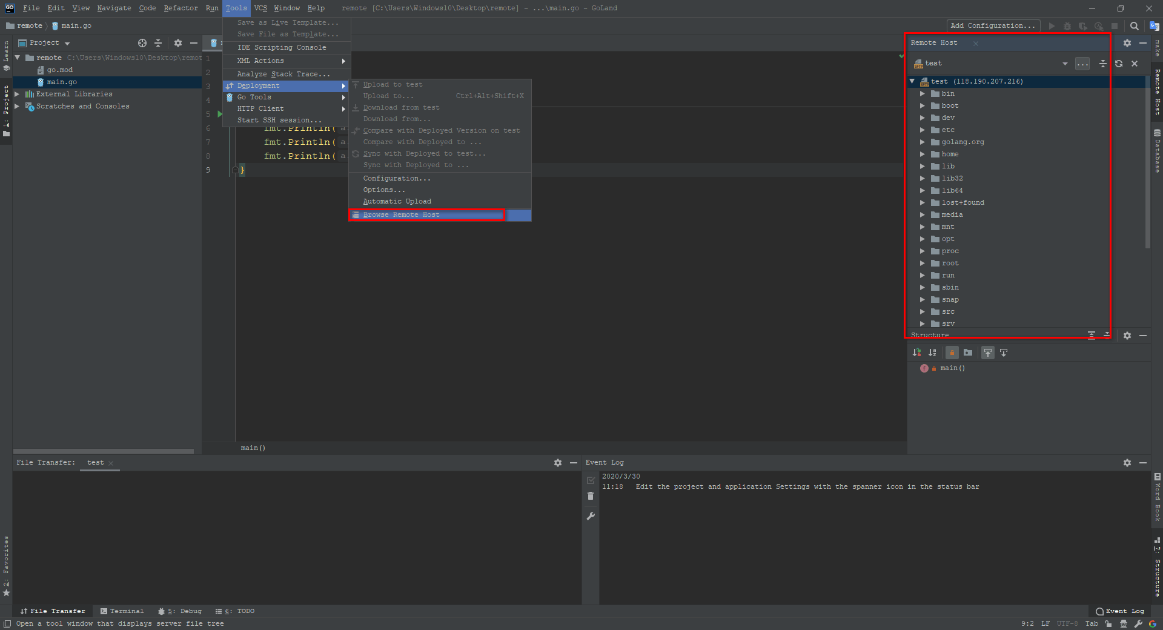Open the Debug tool window

click(180, 611)
